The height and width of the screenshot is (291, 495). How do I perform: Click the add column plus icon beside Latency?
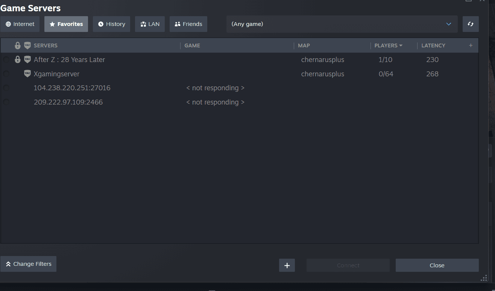[471, 45]
